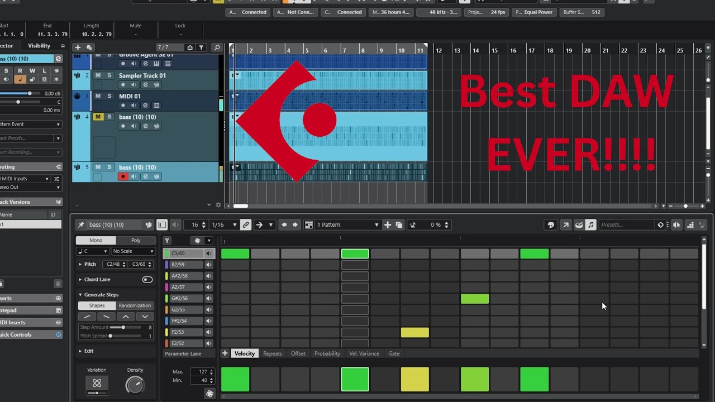The image size is (715, 402).
Task: Switch to Velocity parameter tab
Action: 245,353
